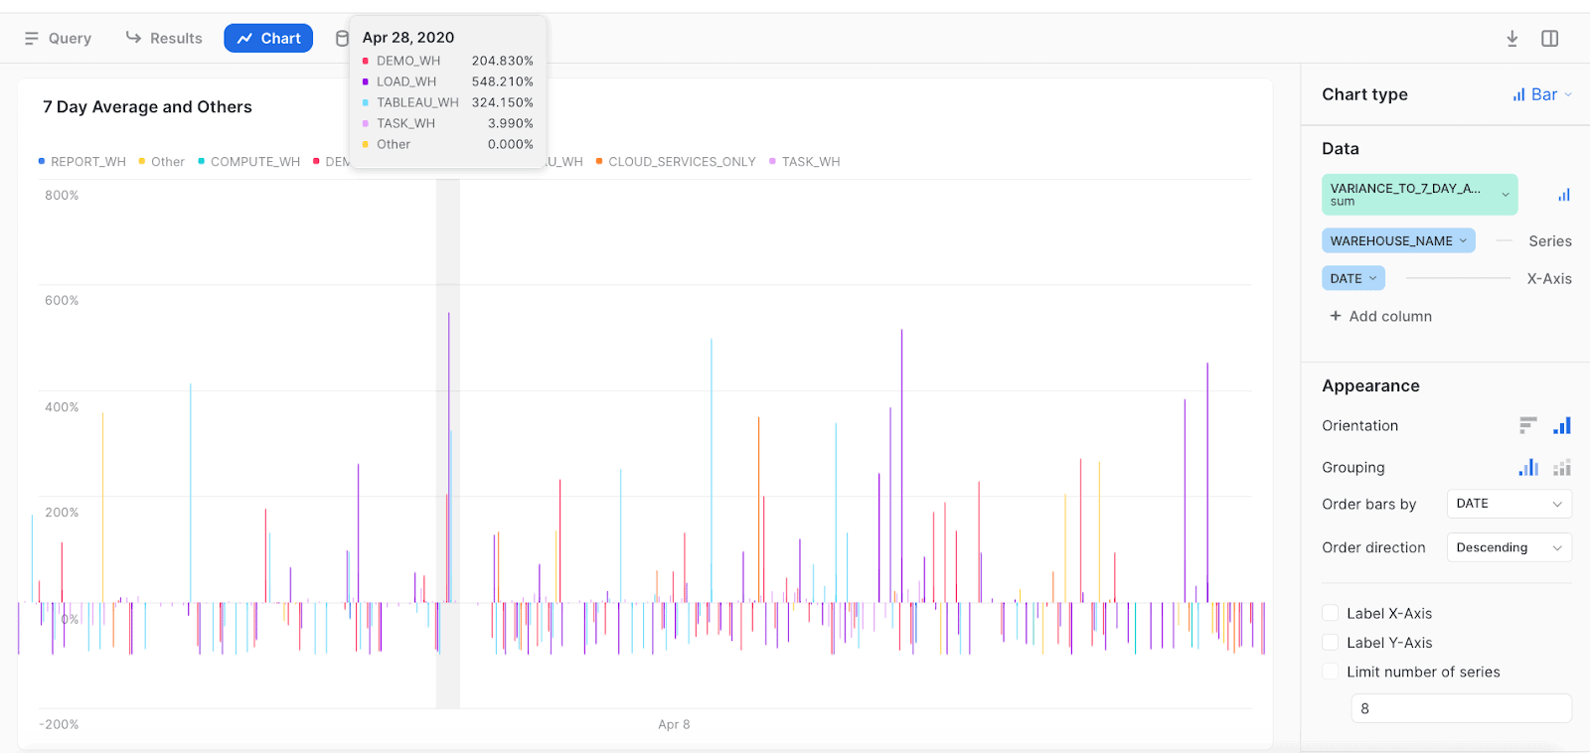The image size is (1590, 753).
Task: Click CLOUD_SERVICES_ONLY legend entry
Action: (676, 161)
